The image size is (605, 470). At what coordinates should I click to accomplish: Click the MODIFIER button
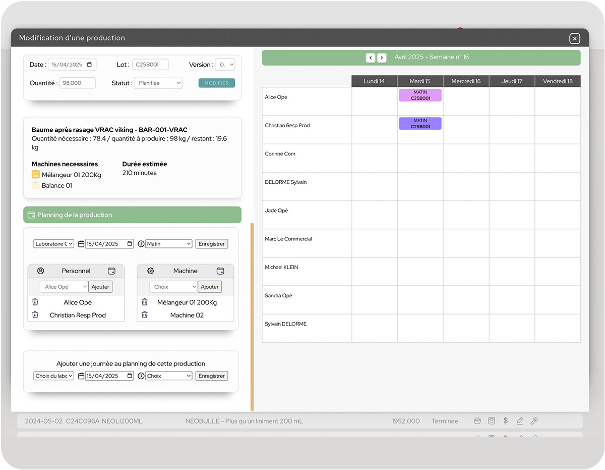tap(217, 83)
